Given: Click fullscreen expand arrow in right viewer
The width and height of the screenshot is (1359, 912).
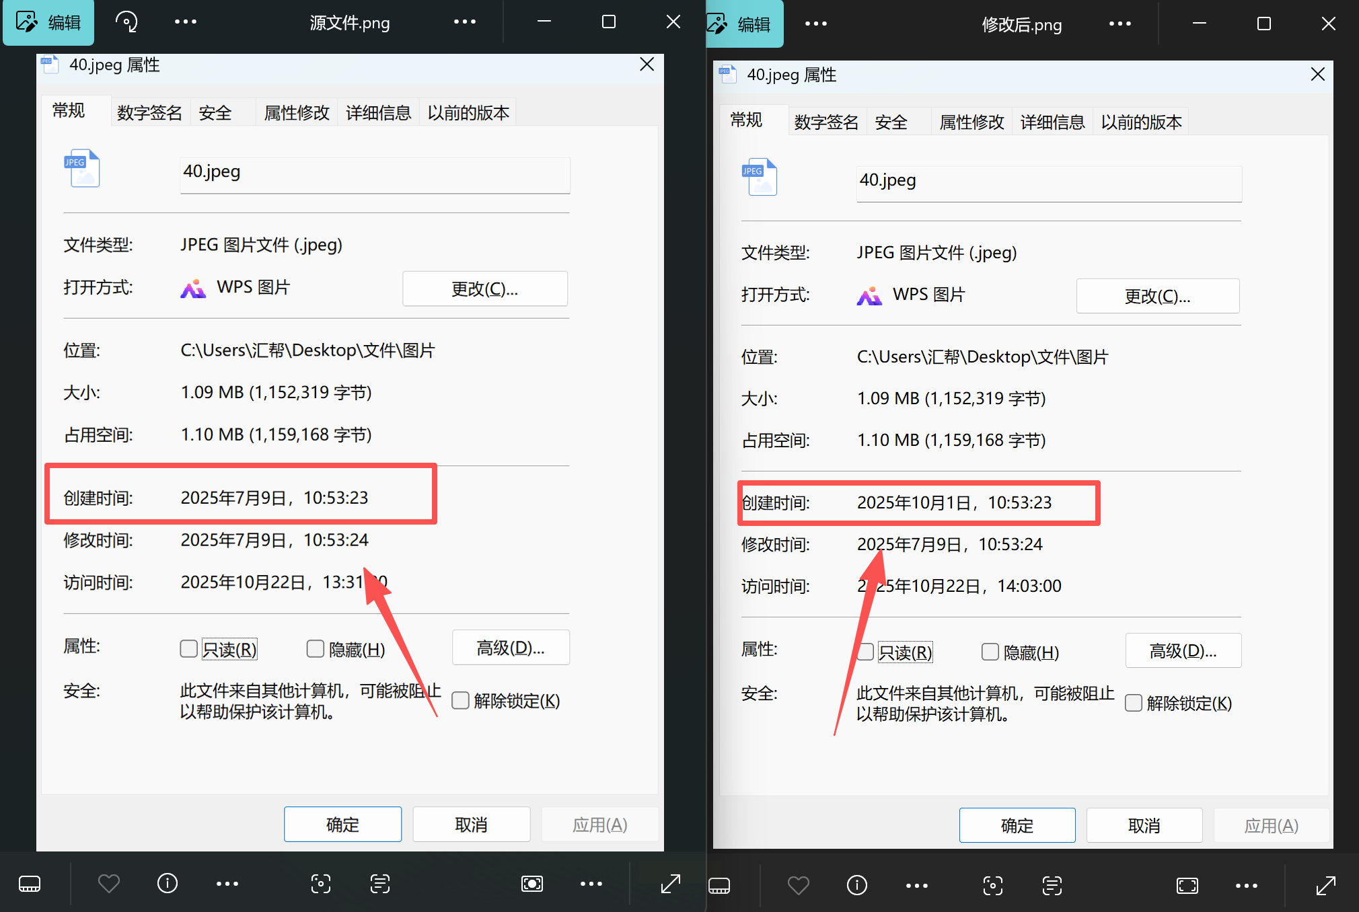Looking at the screenshot, I should 1325,885.
